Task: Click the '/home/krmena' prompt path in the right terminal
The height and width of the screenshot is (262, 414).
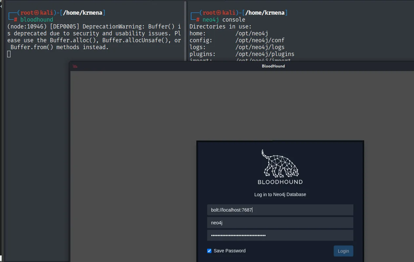Action: coord(265,13)
